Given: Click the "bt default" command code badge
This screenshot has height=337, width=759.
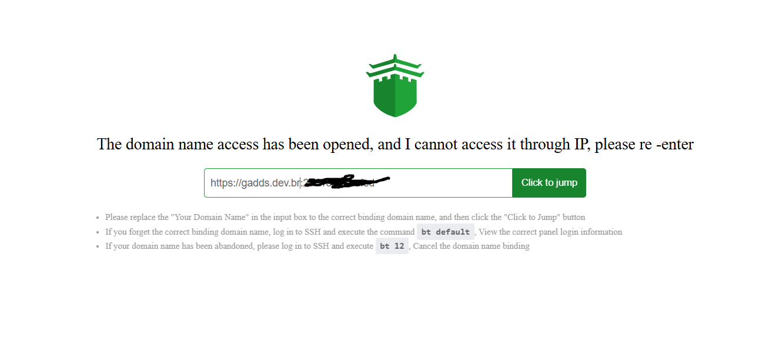Looking at the screenshot, I should [x=446, y=232].
